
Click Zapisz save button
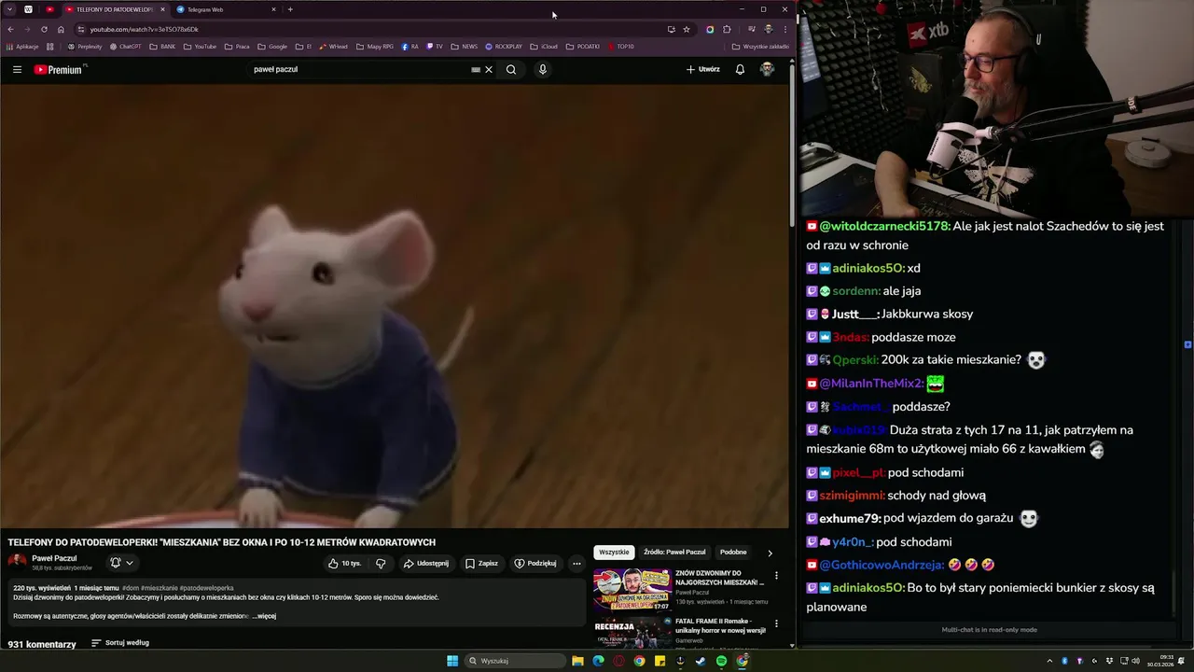coord(481,563)
